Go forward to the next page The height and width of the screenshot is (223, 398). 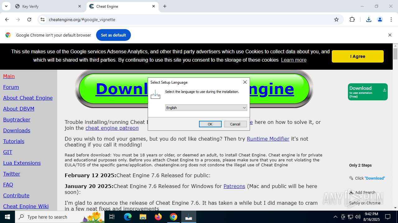18,20
